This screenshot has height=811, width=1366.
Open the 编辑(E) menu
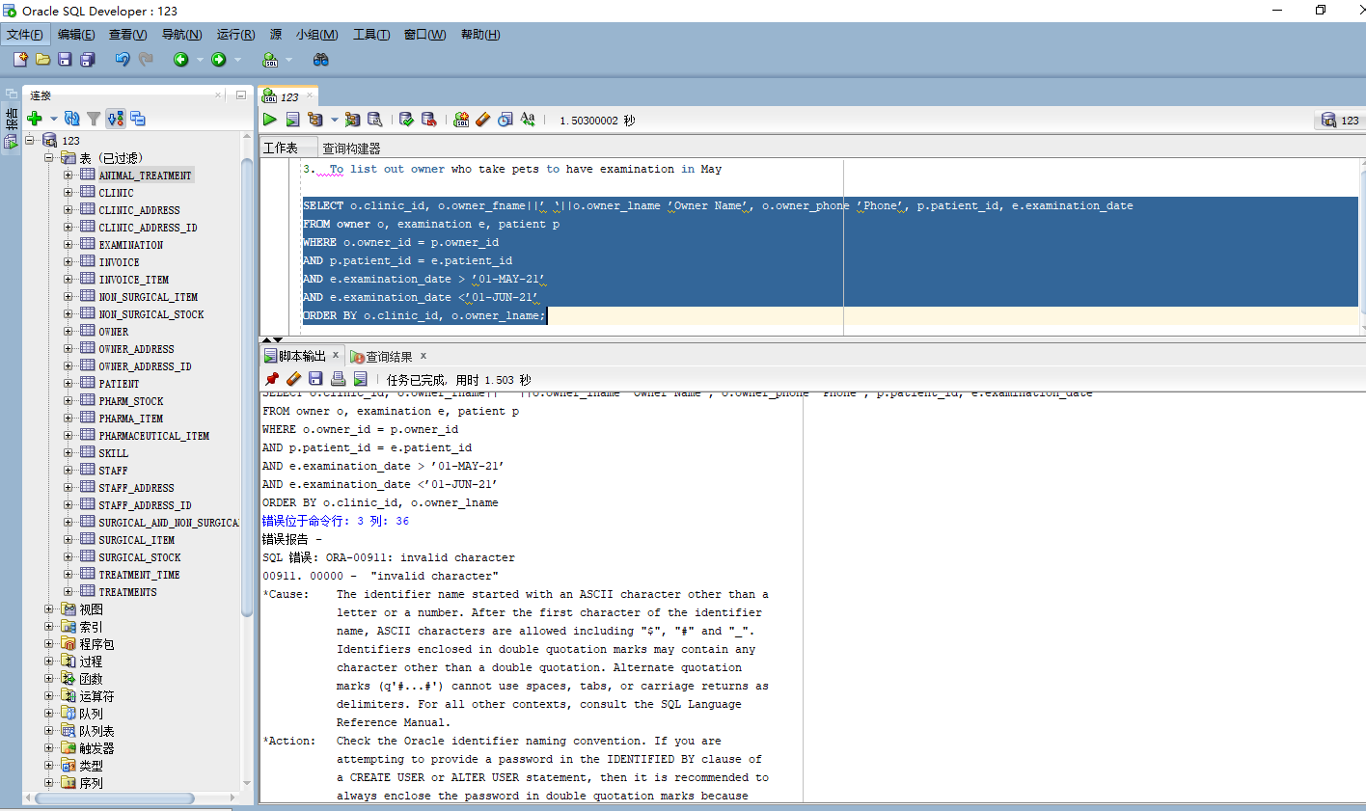[x=76, y=35]
